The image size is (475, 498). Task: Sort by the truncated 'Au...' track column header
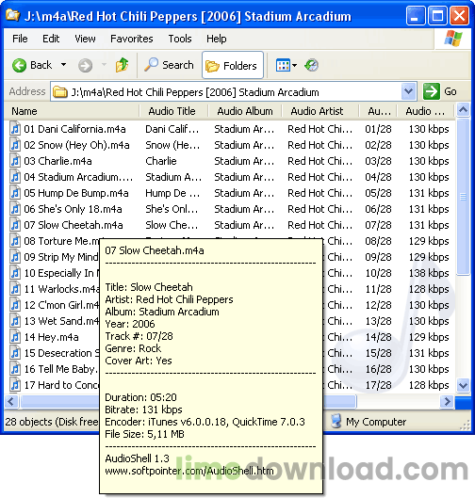tap(378, 111)
